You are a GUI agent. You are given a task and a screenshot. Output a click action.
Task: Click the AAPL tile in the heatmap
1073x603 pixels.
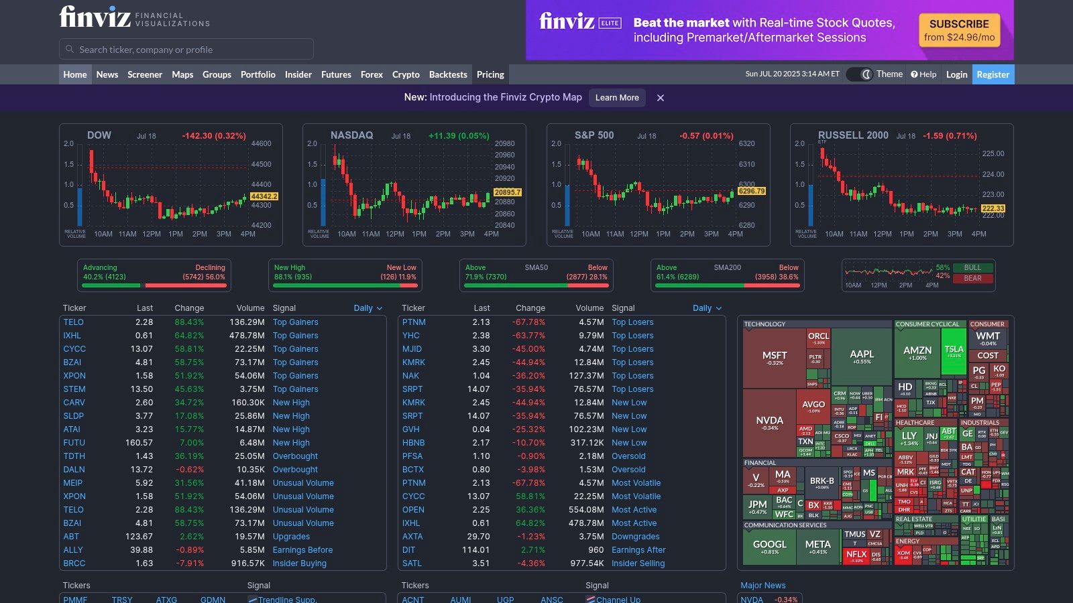click(862, 356)
